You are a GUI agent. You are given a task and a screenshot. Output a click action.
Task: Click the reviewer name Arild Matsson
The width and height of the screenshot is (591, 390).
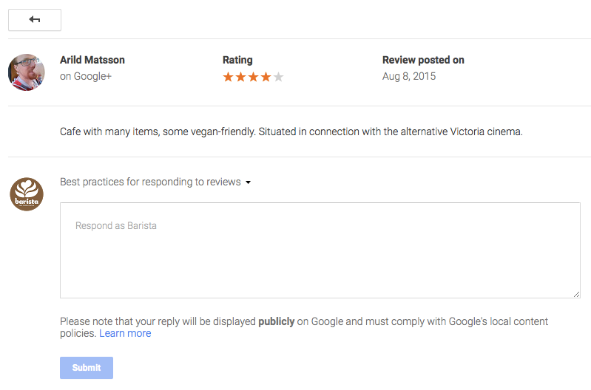coord(92,60)
